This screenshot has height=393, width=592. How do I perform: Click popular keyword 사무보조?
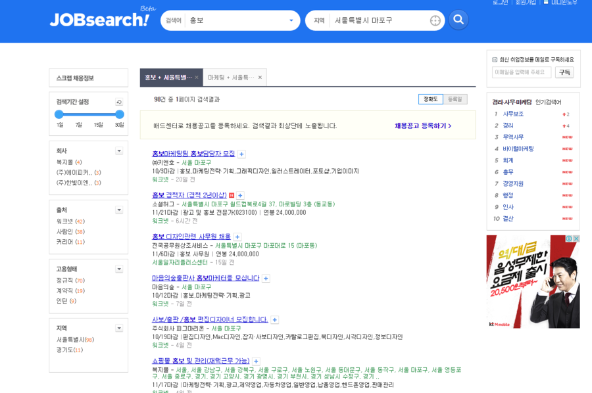click(513, 114)
